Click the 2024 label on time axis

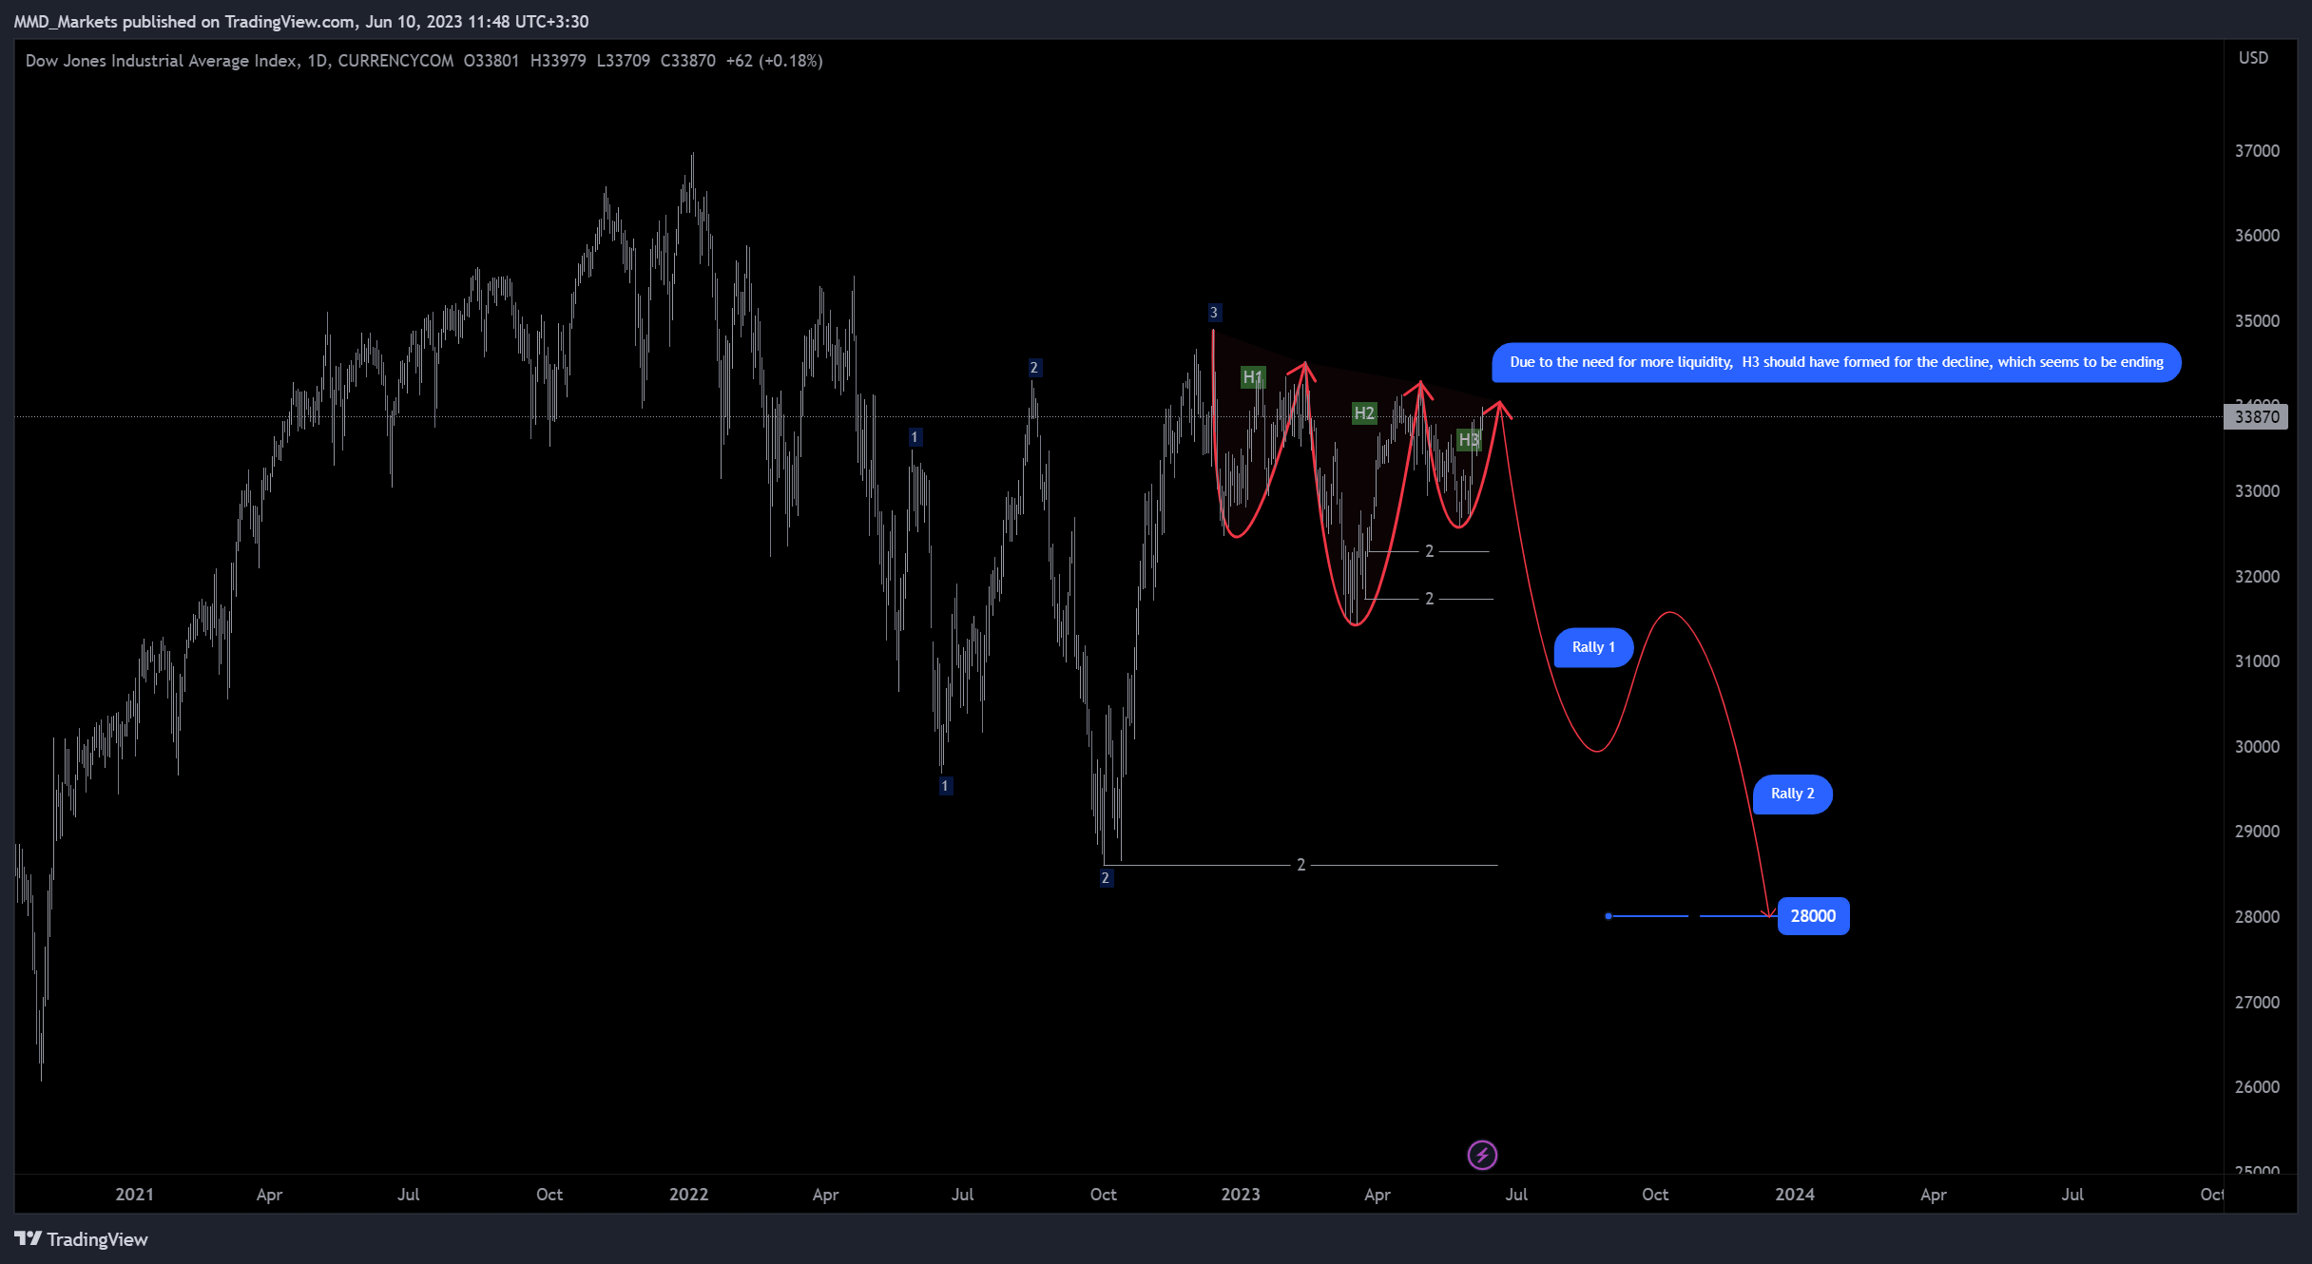point(1795,1195)
